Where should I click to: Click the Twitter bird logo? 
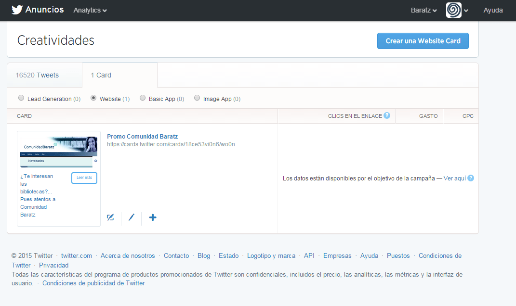[x=17, y=10]
